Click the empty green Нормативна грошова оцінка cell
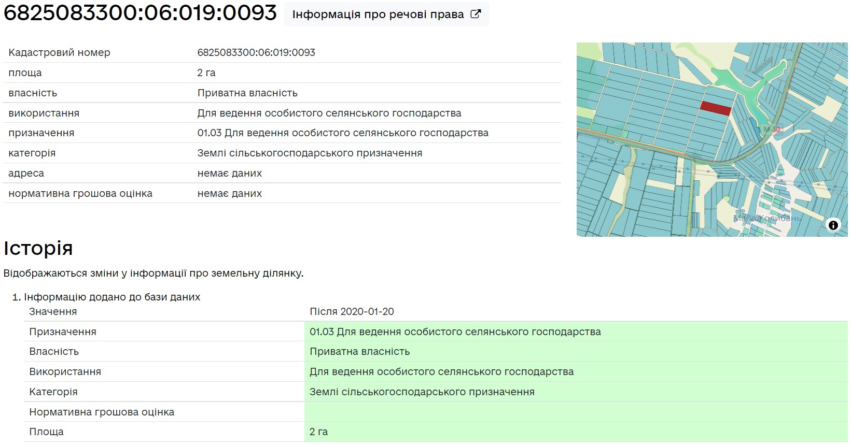This screenshot has height=445, width=851. pyautogui.click(x=576, y=412)
